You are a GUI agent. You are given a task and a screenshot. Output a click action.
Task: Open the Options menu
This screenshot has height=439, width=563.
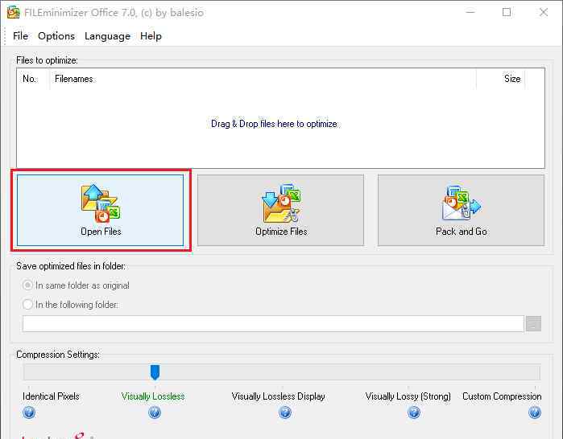pos(56,36)
